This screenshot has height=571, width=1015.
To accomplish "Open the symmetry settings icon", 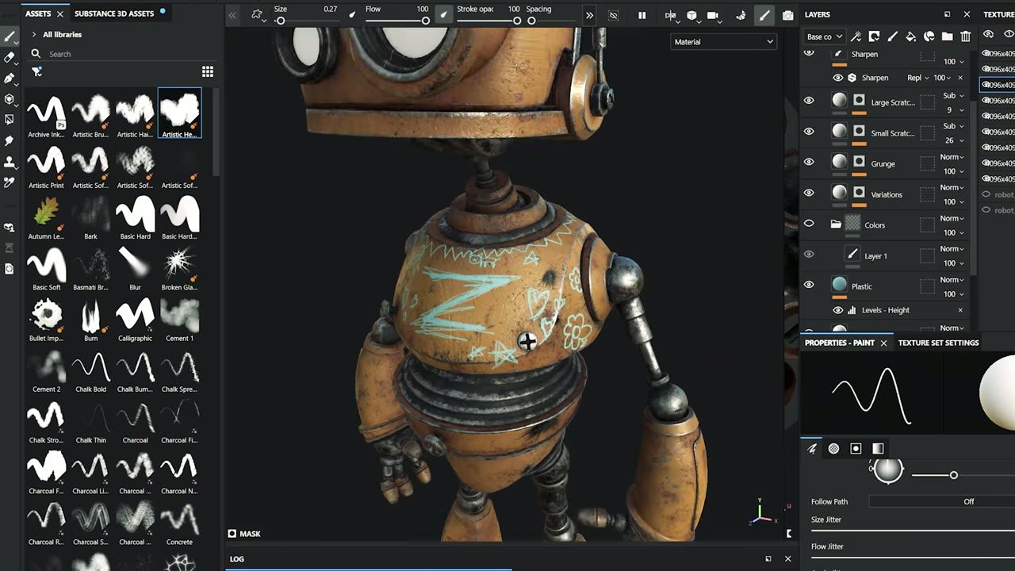I will (x=671, y=15).
